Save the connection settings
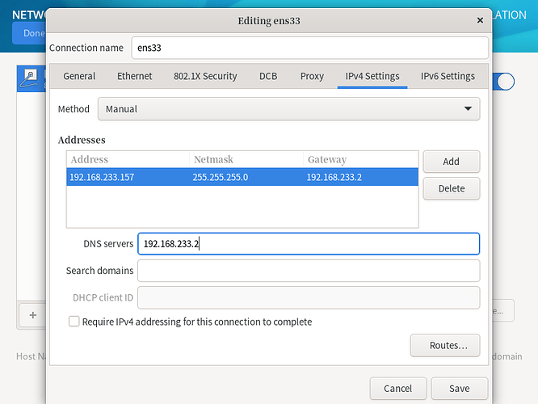 (460, 388)
